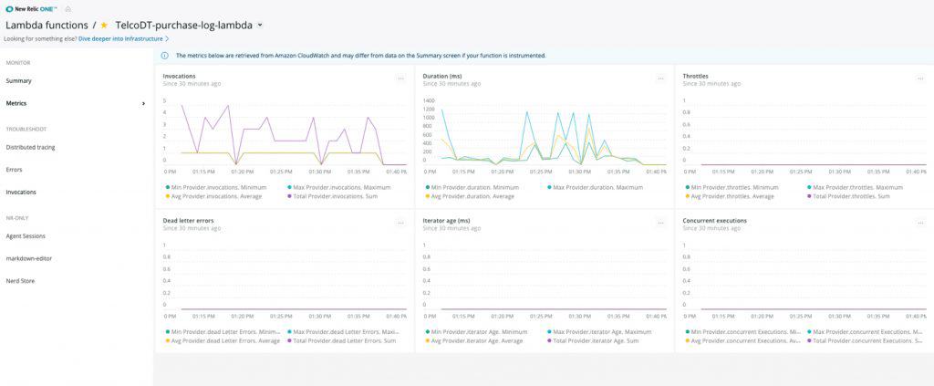Click the New Relic ONE logo
Viewport: 934px width, 386px height.
pos(31,9)
